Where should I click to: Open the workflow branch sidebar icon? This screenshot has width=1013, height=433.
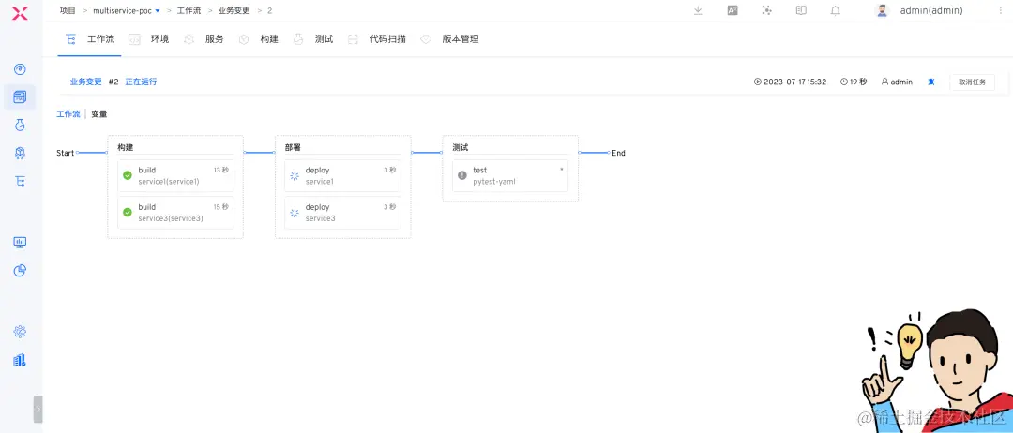(x=20, y=181)
